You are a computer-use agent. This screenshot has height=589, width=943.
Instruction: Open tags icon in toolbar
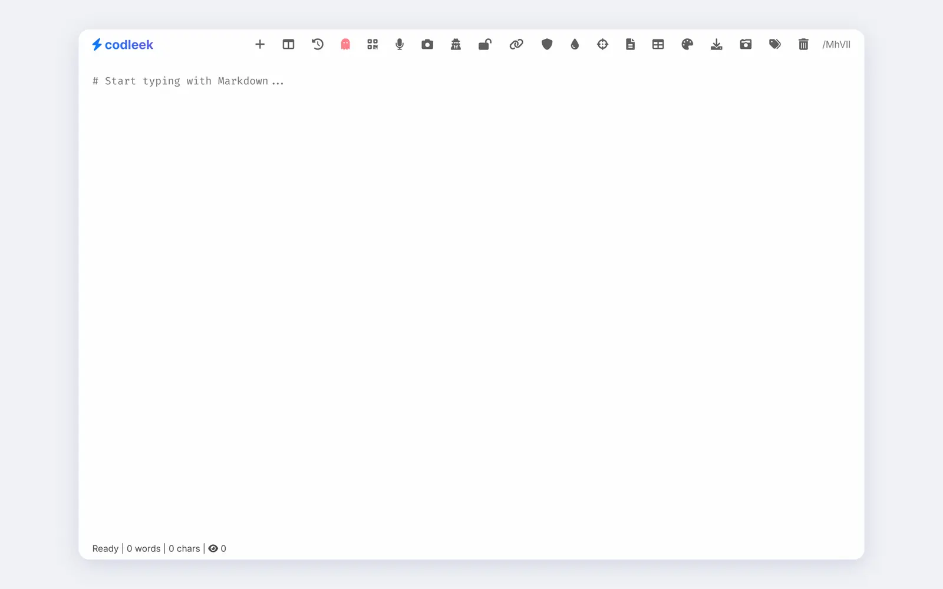click(x=775, y=44)
